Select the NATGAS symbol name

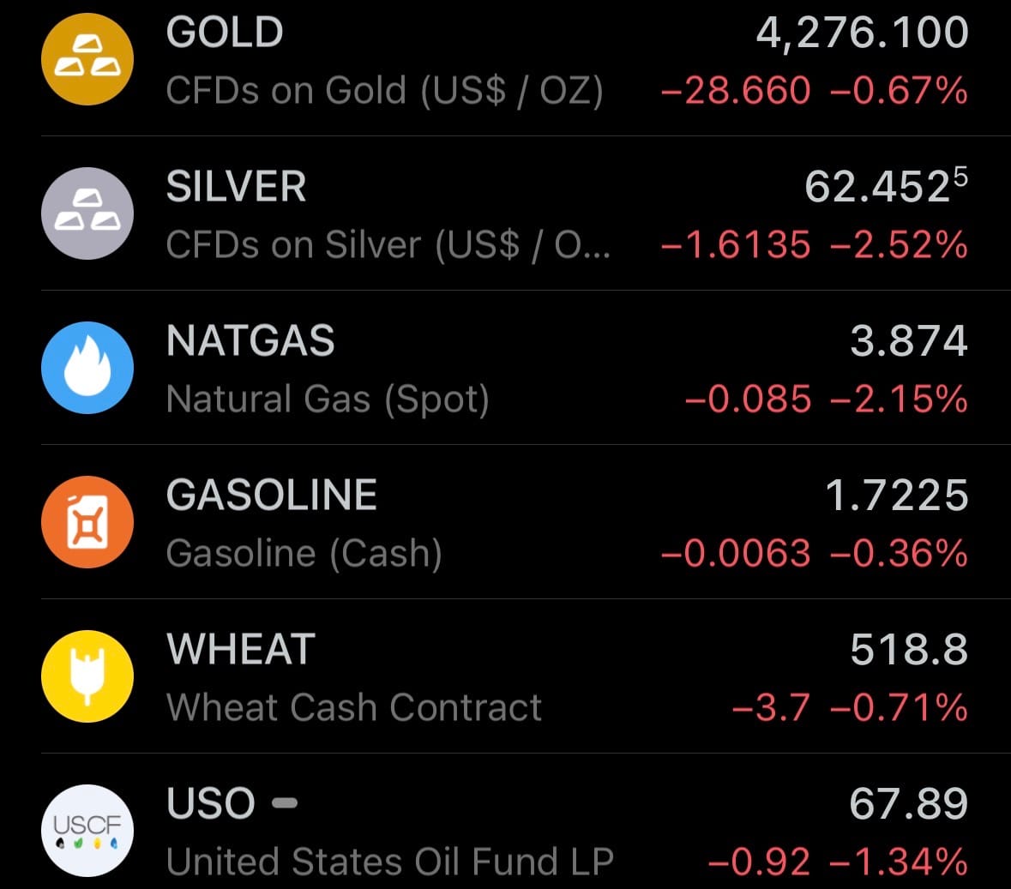click(x=250, y=341)
